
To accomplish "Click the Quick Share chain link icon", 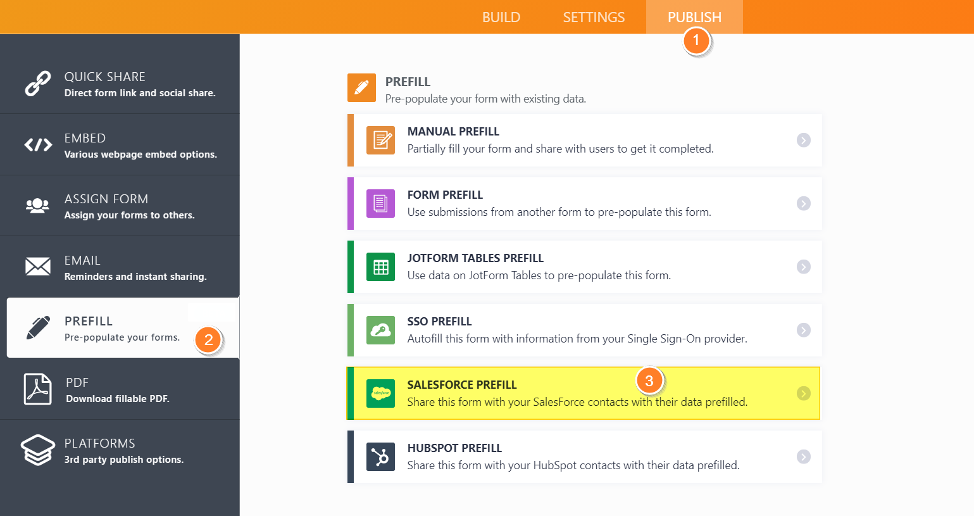I will pyautogui.click(x=37, y=84).
